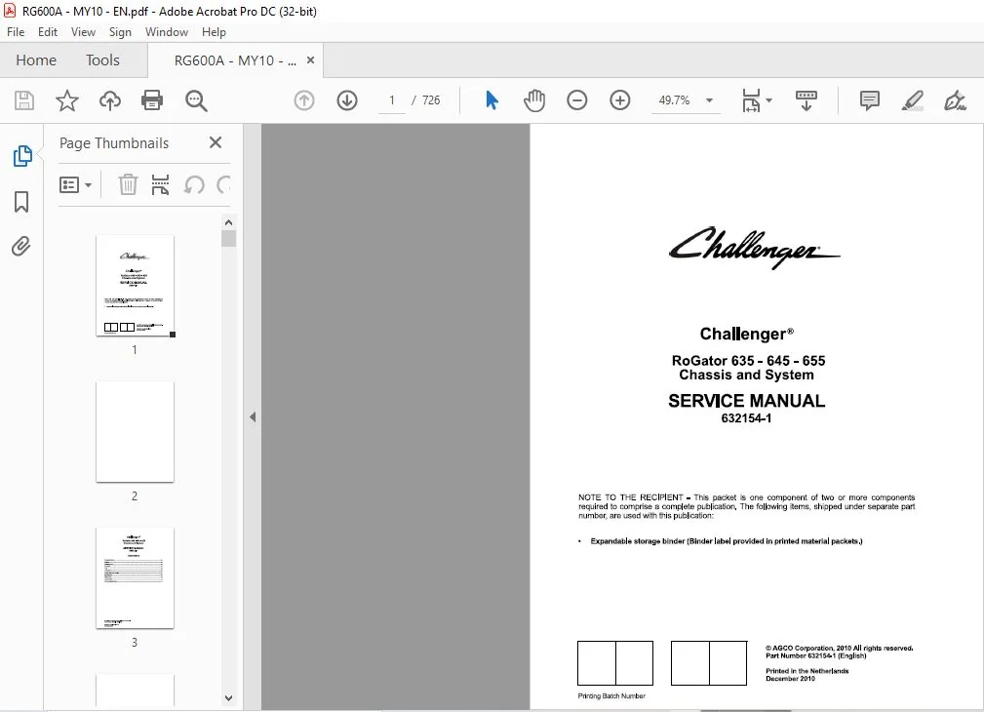
Task: Go to previous page arrow
Action: 304,100
